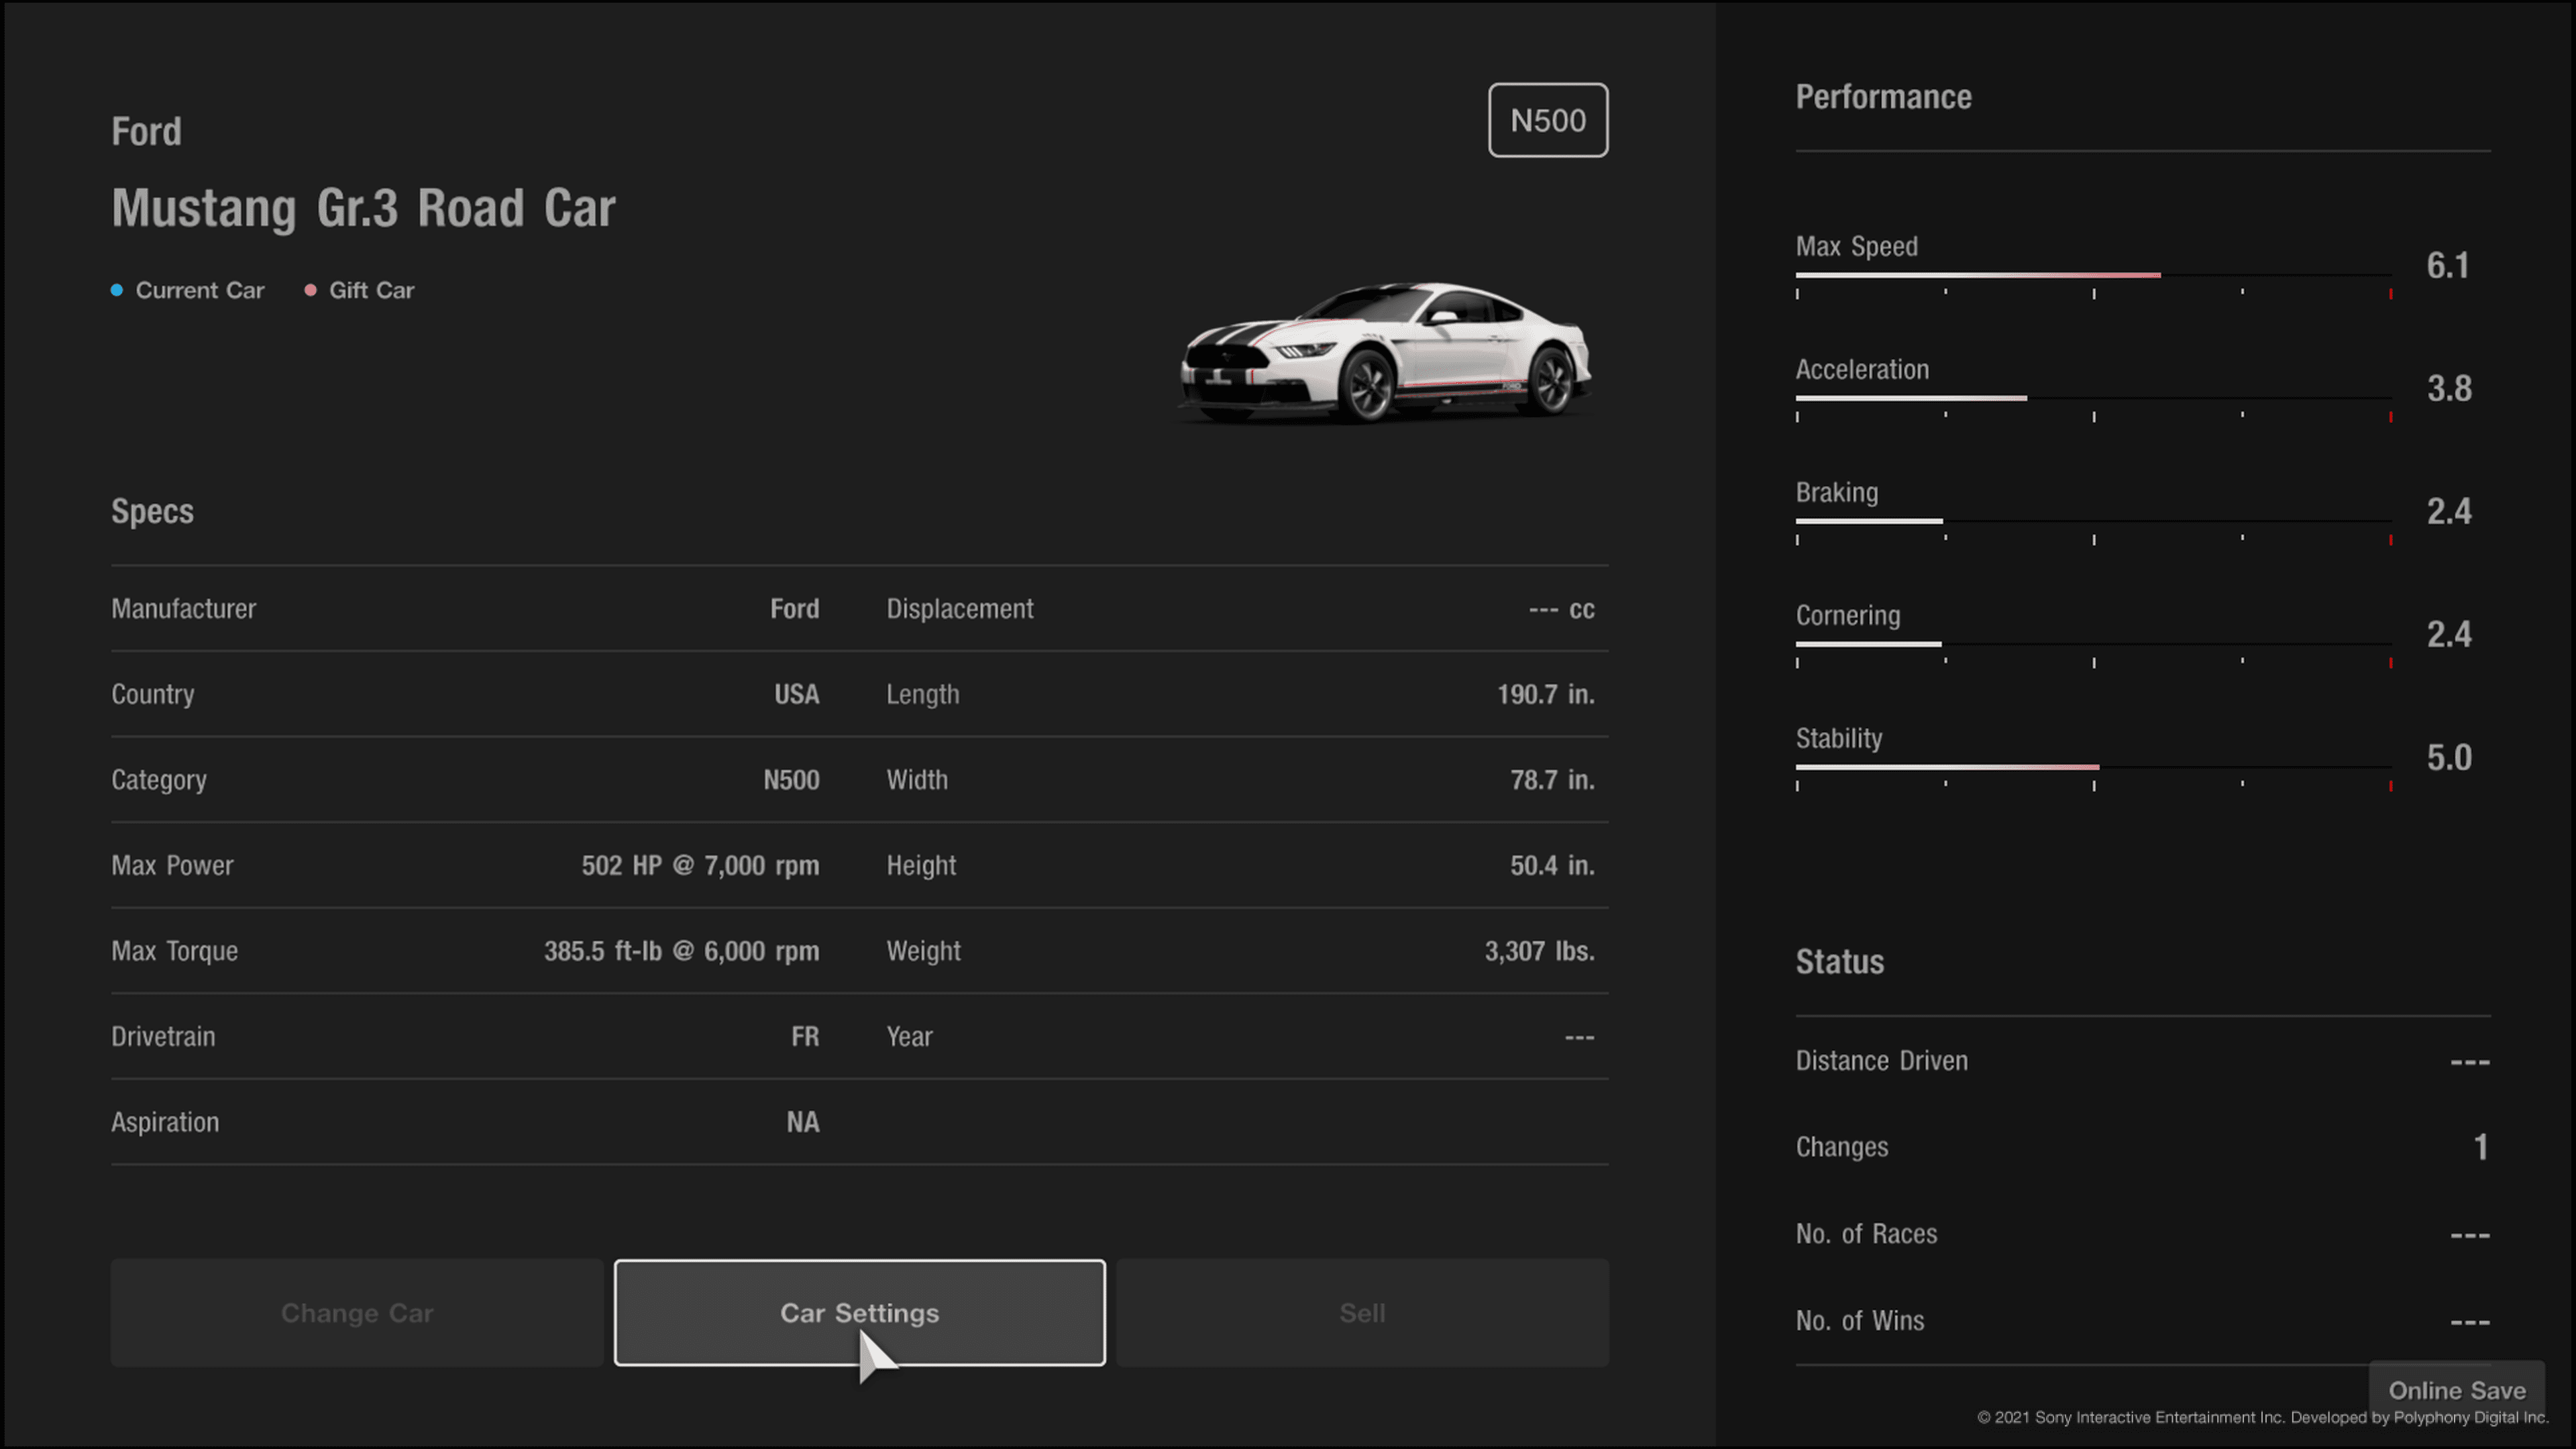Image resolution: width=2576 pixels, height=1449 pixels.
Task: Click the Manufacturer value Ford
Action: click(x=794, y=609)
